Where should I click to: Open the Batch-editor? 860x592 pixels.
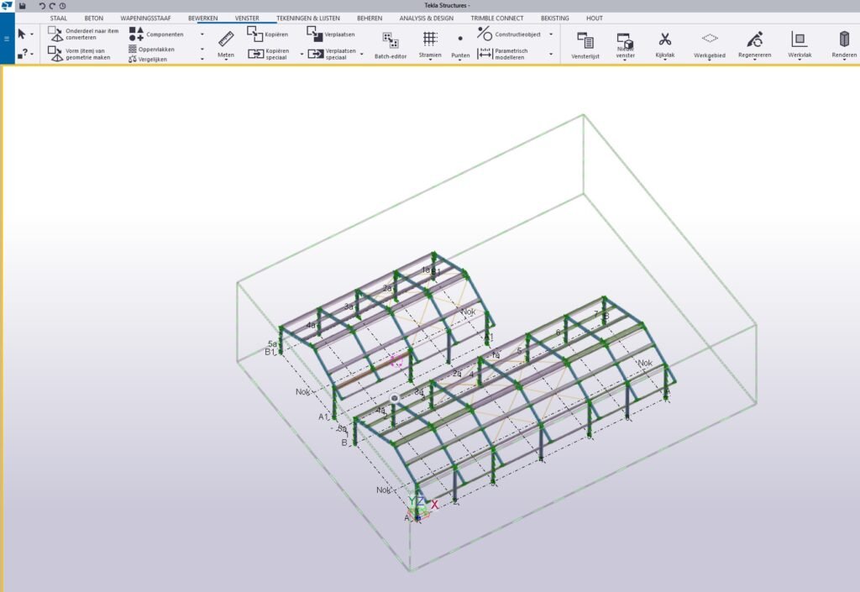pos(391,44)
